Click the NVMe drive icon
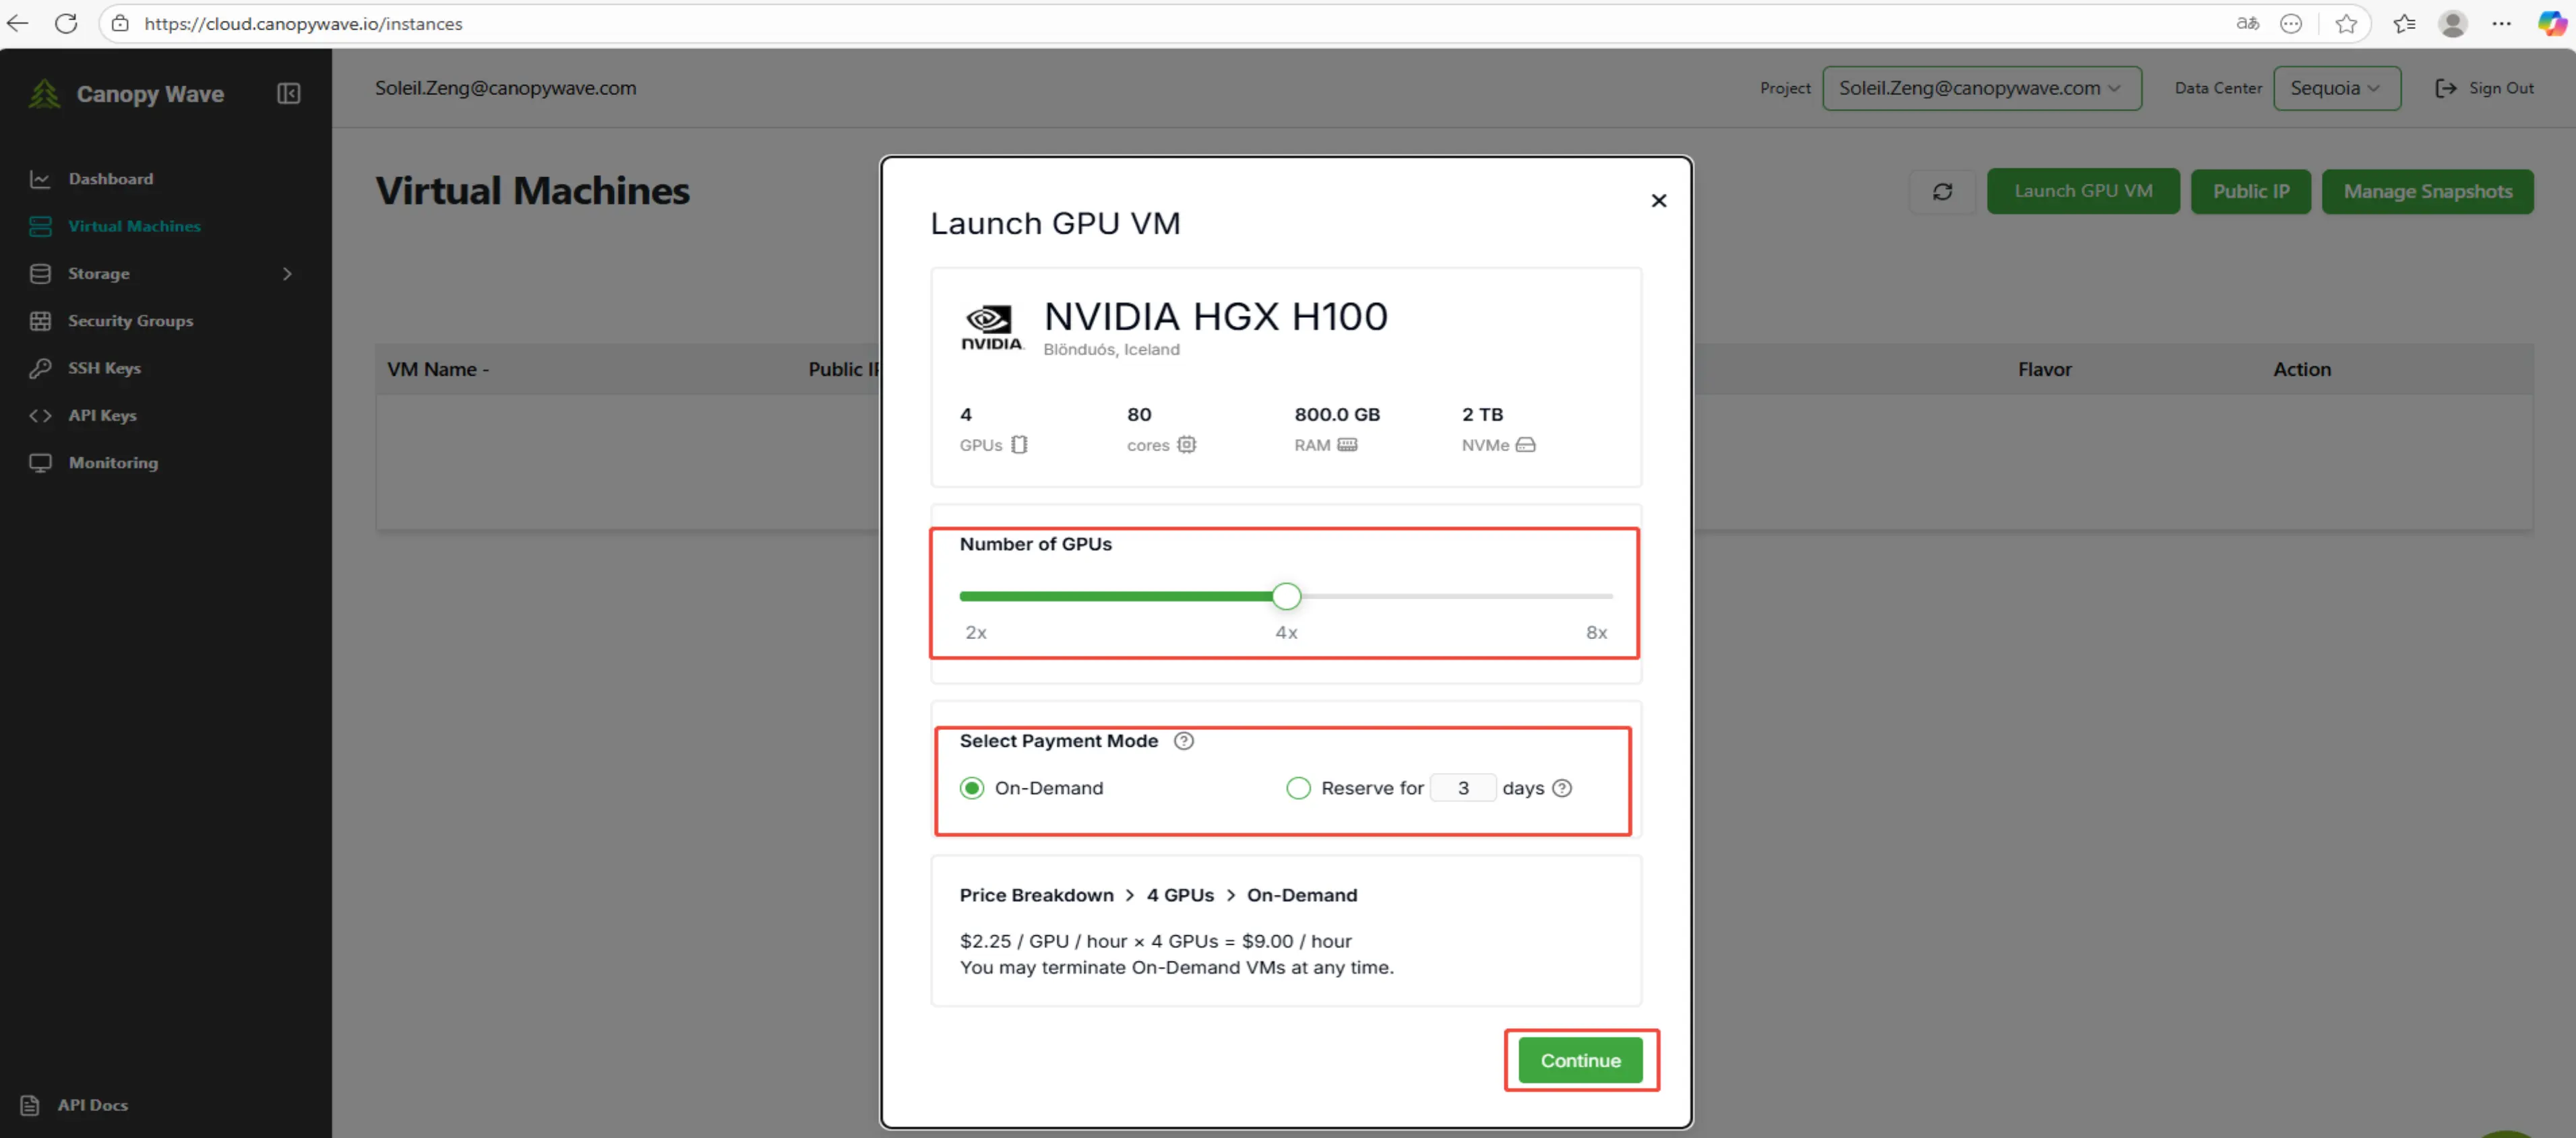 (x=1525, y=444)
